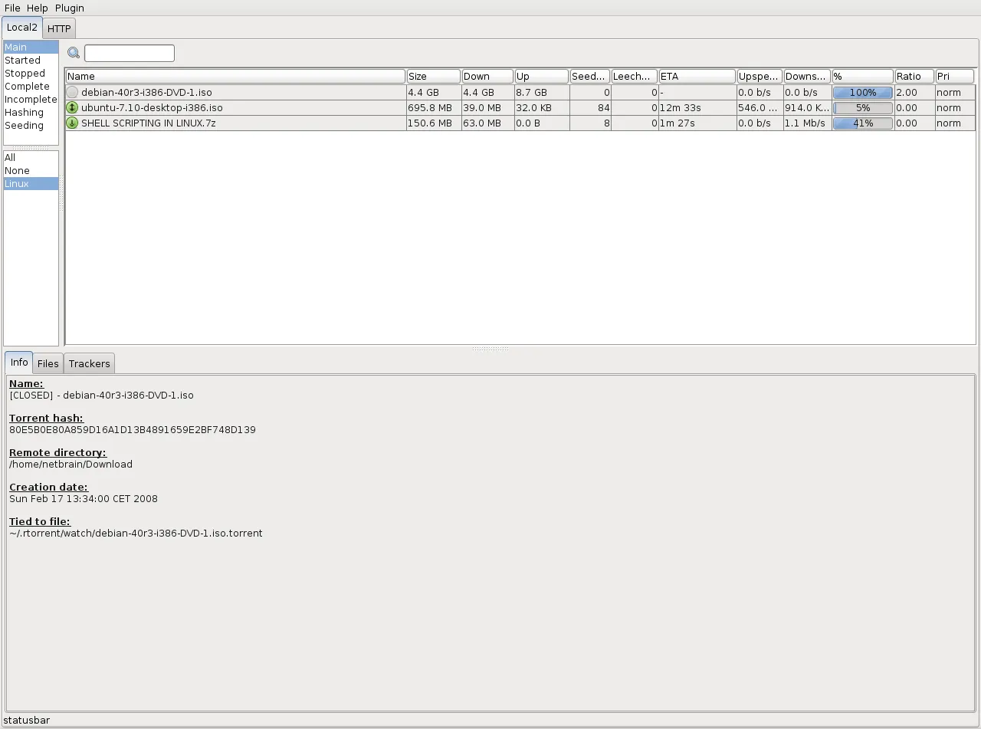Open the Plugin menu

69,8
